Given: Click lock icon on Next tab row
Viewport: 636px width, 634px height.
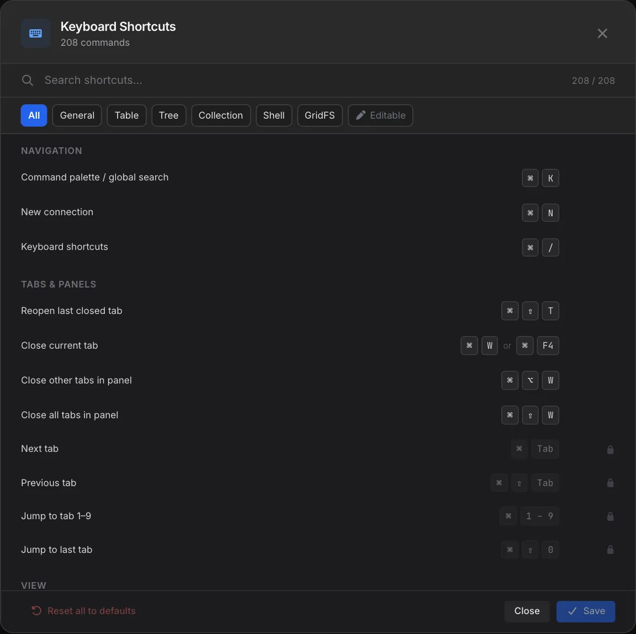Looking at the screenshot, I should point(610,450).
